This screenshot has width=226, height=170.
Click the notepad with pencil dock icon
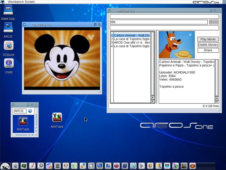tap(32, 166)
